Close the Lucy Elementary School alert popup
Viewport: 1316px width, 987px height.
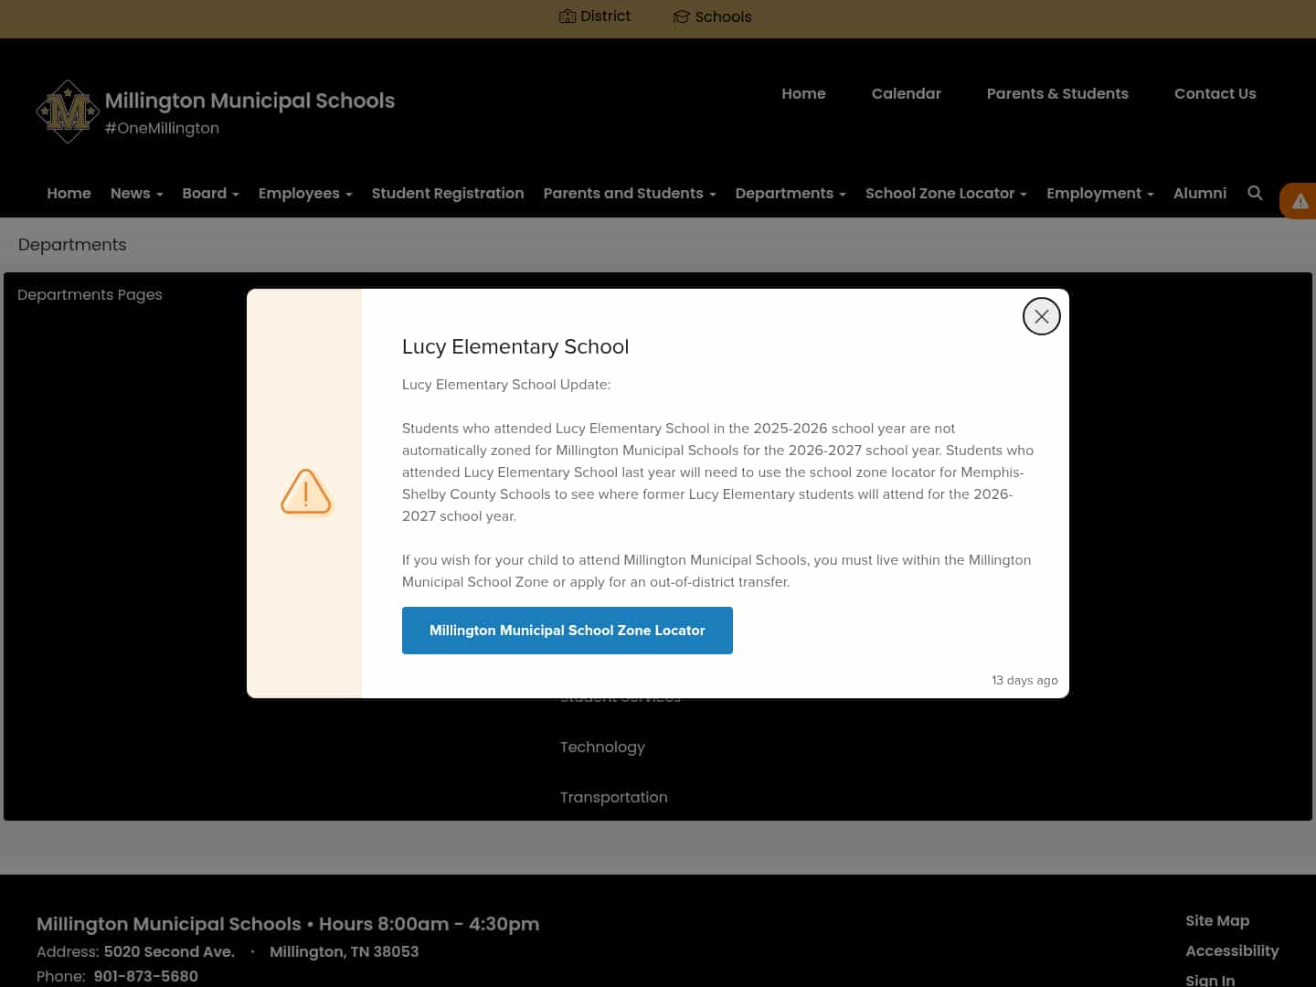tap(1041, 316)
